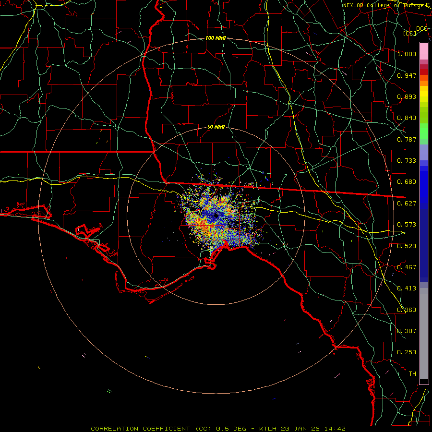Click the 50 NMI range ring label
Image resolution: width=432 pixels, height=432 pixels.
click(x=216, y=127)
